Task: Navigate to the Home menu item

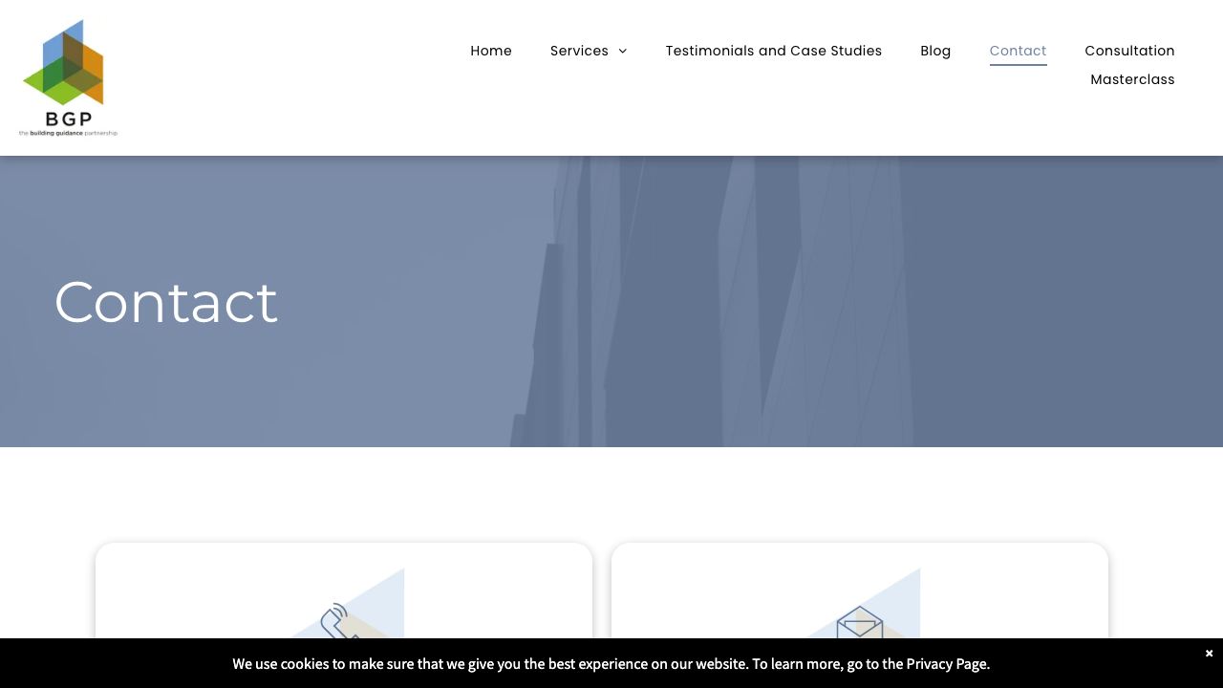Action: tap(491, 51)
